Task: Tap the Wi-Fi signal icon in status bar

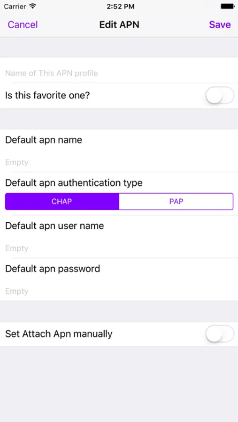Action: [32, 6]
